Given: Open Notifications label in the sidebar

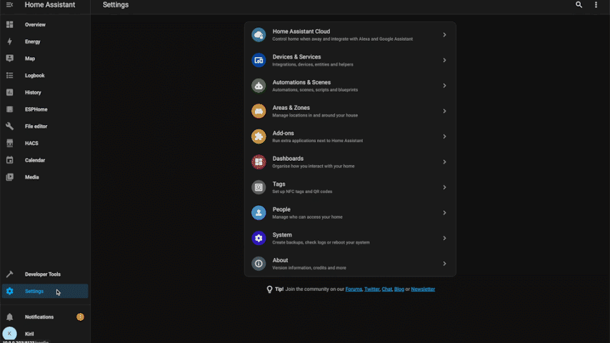Looking at the screenshot, I should [39, 317].
